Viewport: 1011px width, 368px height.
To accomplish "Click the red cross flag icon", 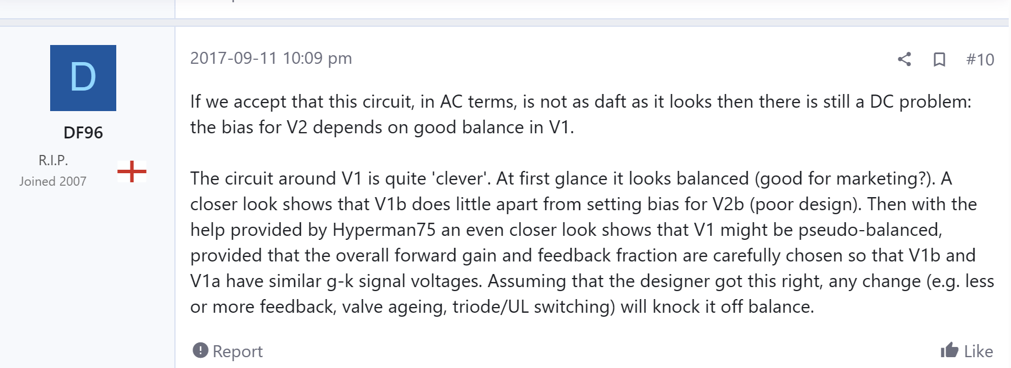I will pyautogui.click(x=132, y=171).
